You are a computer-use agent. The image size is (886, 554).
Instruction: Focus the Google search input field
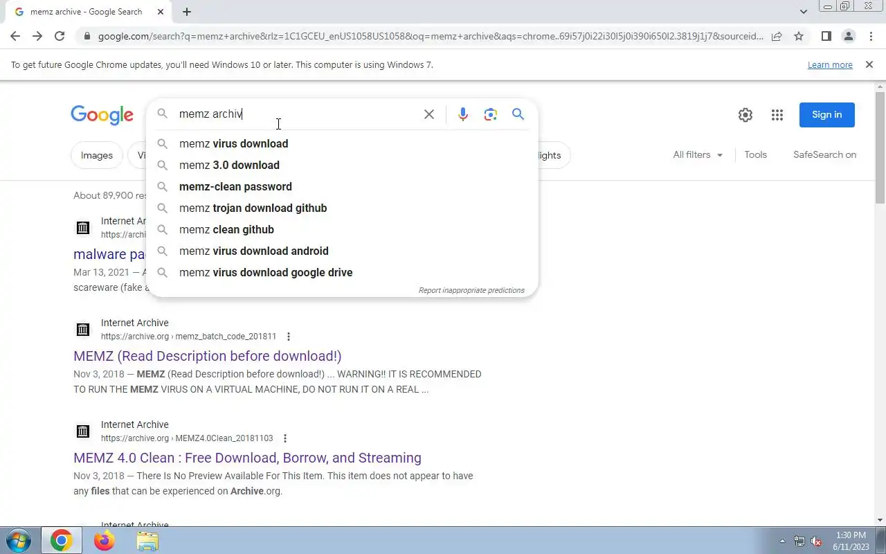pos(298,114)
